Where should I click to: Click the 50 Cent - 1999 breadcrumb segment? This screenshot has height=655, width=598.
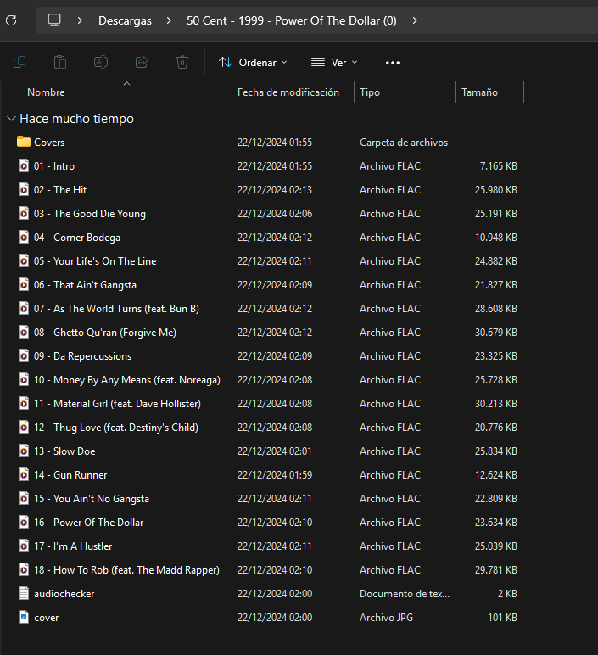coord(292,20)
